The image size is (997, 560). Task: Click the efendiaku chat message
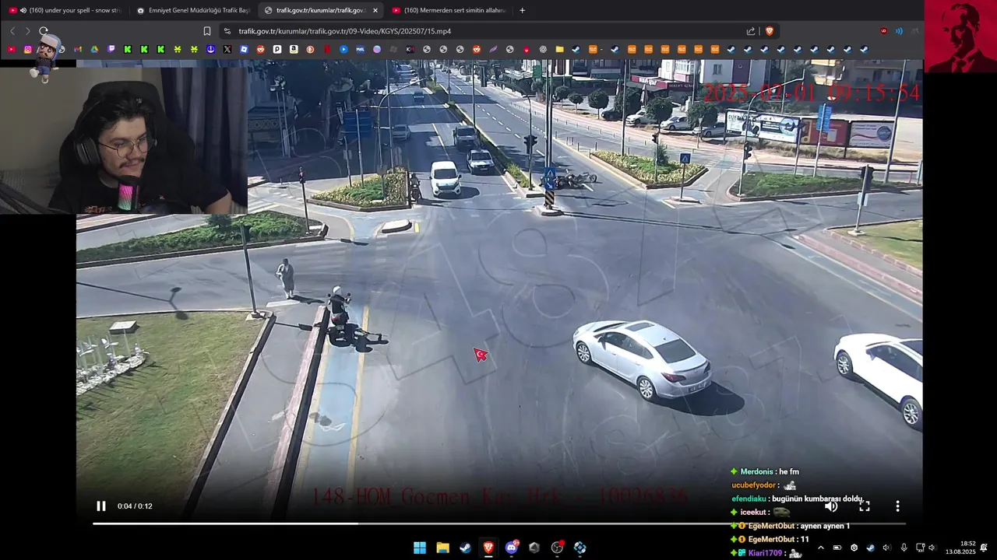798,499
